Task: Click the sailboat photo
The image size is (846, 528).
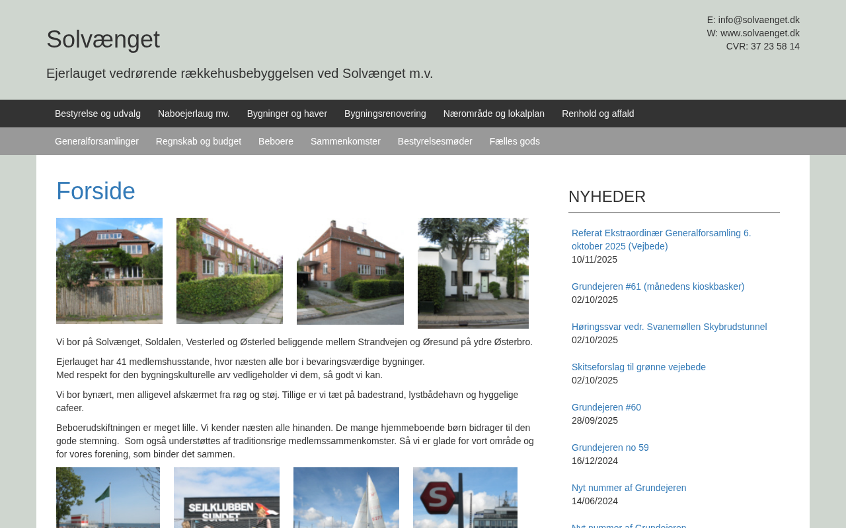Action: (346, 498)
